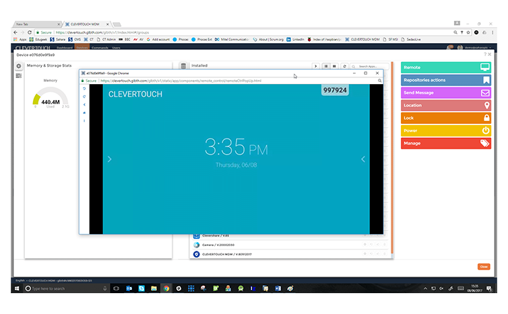Click the orange Close button of device dialog
The image size is (508, 314).
tap(484, 266)
